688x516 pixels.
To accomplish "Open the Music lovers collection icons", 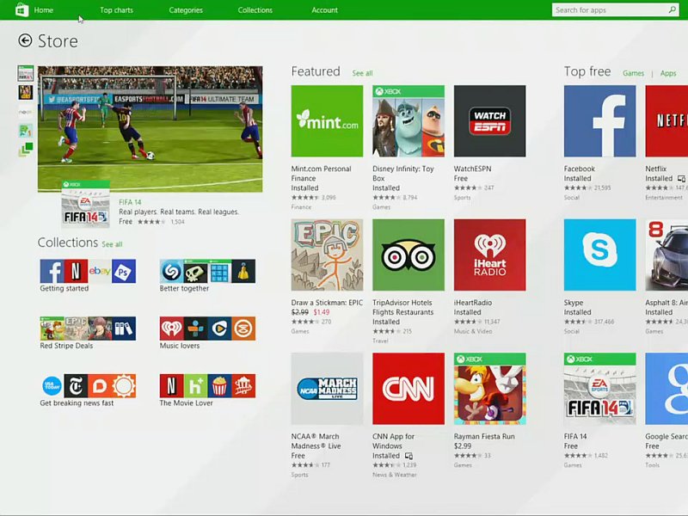I will 207,329.
